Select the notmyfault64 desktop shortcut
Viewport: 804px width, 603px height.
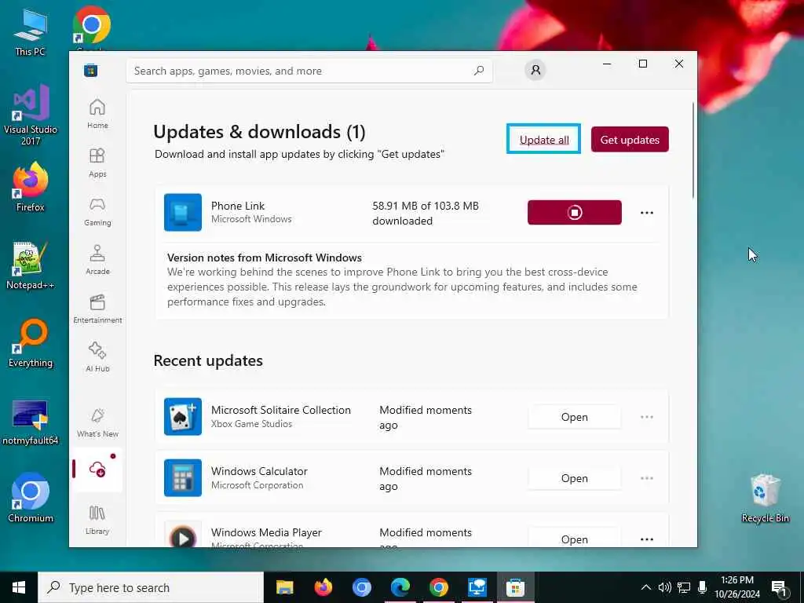pos(31,422)
